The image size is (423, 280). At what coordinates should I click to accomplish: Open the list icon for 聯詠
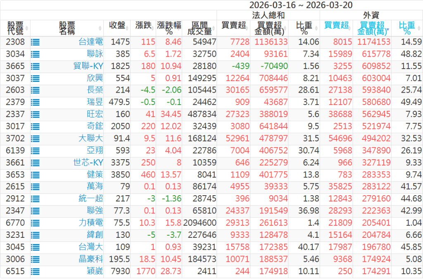(x=35, y=54)
